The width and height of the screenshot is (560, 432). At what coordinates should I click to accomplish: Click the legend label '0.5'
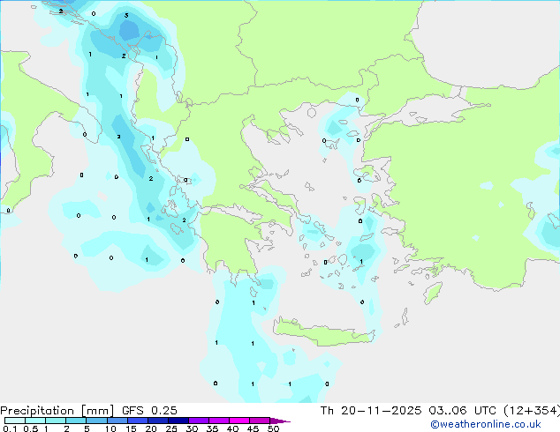(x=31, y=428)
